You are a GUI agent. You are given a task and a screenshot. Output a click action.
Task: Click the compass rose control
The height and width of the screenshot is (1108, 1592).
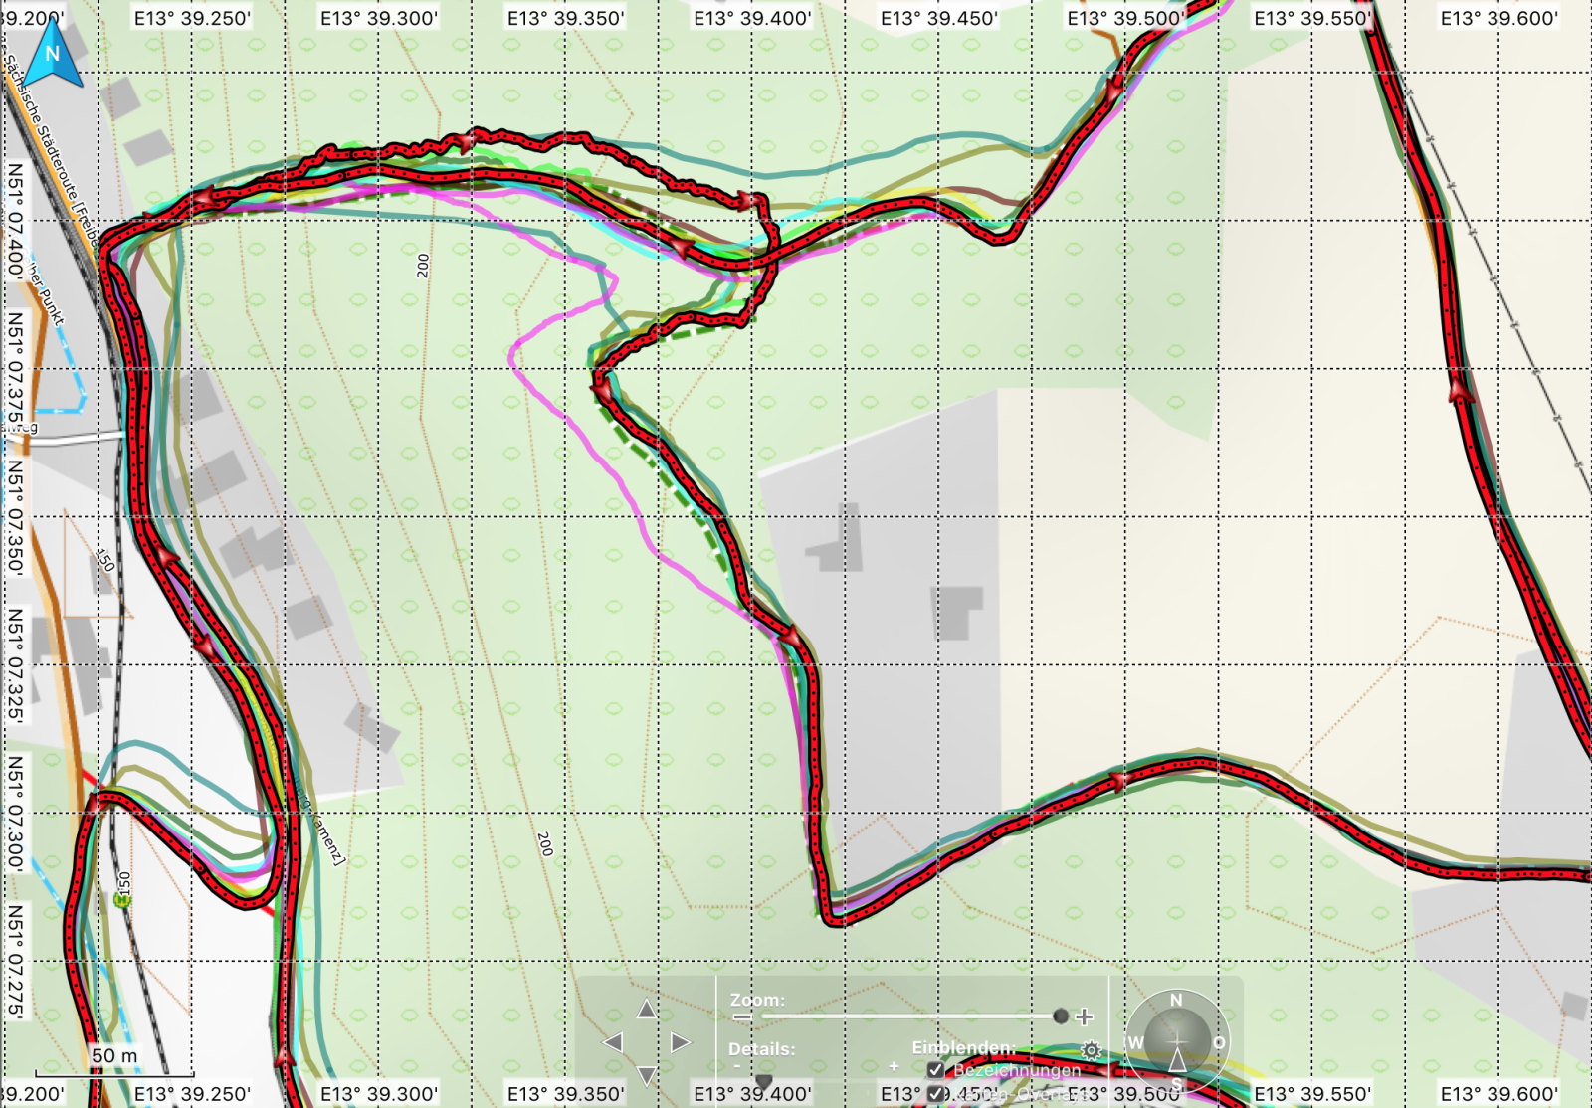pos(1177,1042)
